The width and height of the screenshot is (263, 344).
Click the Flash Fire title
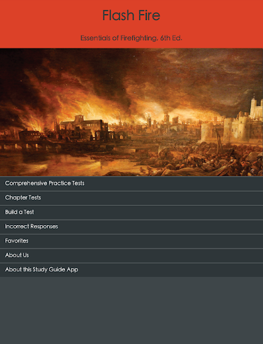[x=131, y=15]
